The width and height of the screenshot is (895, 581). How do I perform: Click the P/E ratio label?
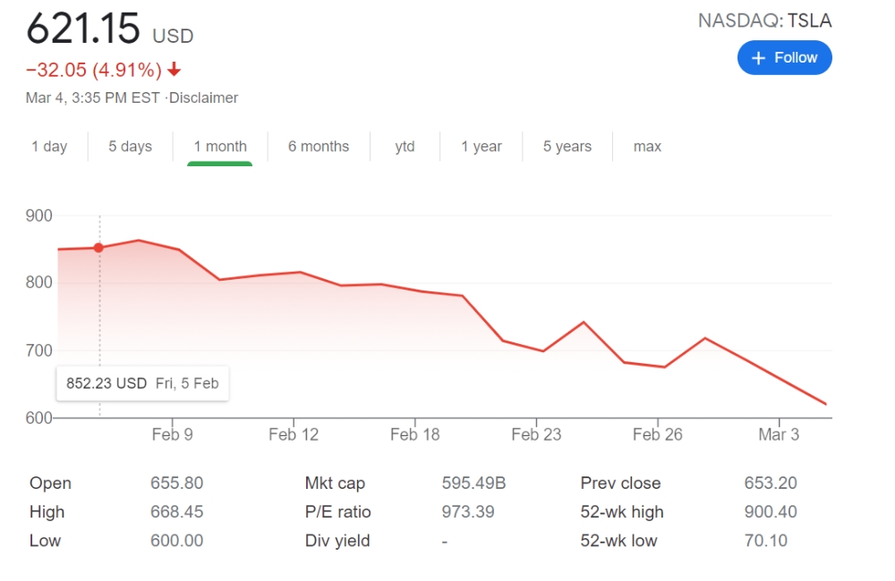[x=338, y=511]
